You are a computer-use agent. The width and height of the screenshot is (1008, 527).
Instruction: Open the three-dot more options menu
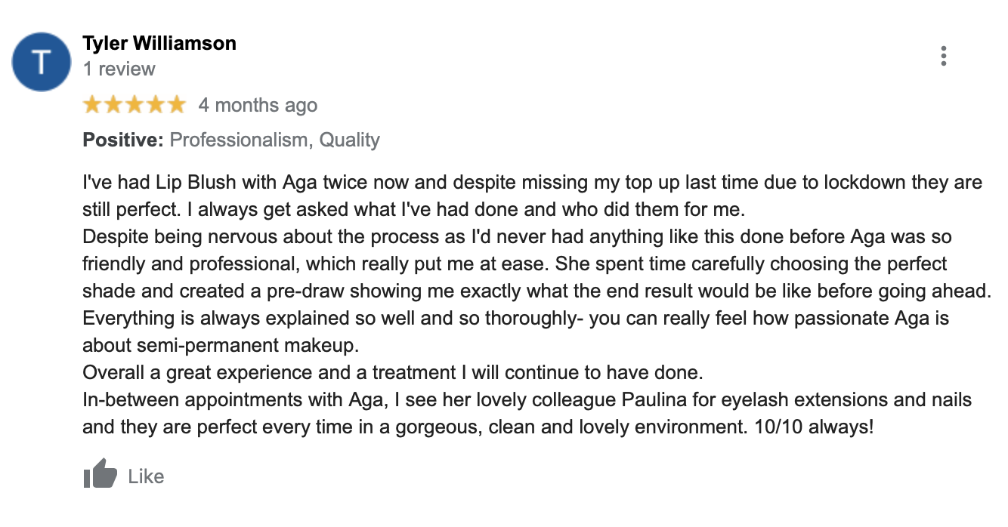pos(943,56)
